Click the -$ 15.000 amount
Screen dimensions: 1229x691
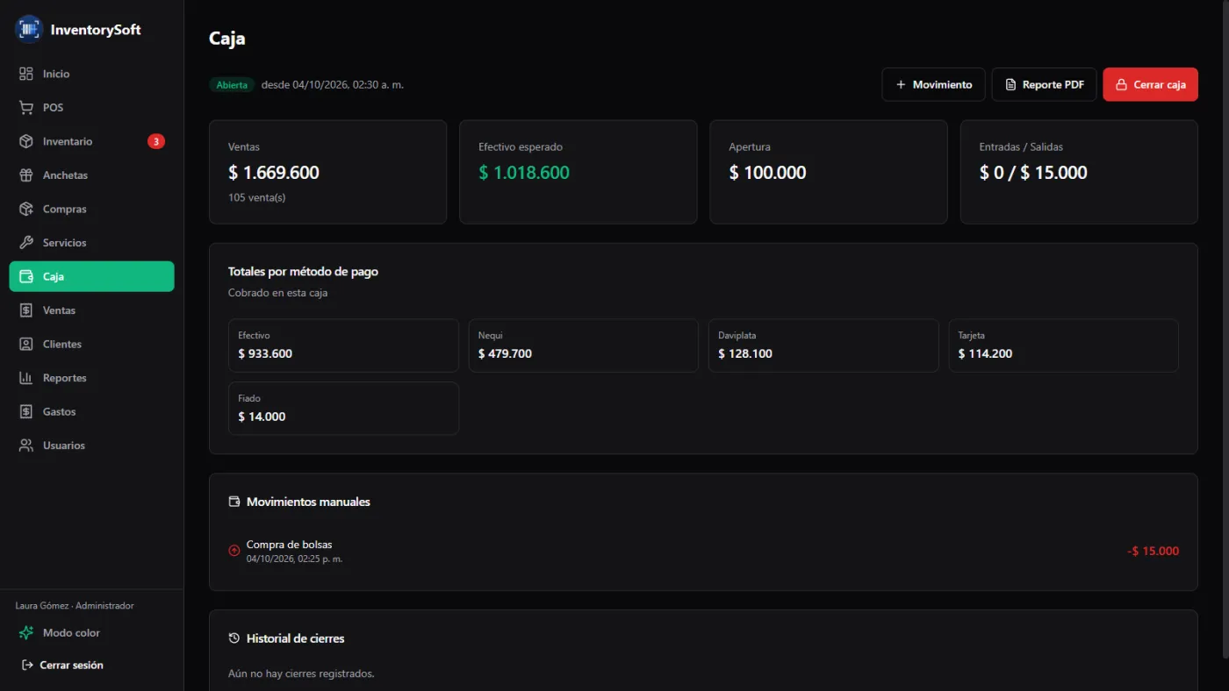pos(1153,552)
